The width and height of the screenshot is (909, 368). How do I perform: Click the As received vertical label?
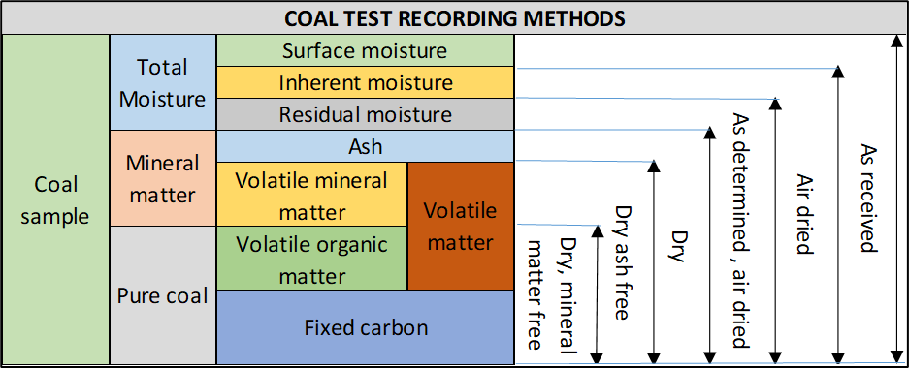point(868,198)
